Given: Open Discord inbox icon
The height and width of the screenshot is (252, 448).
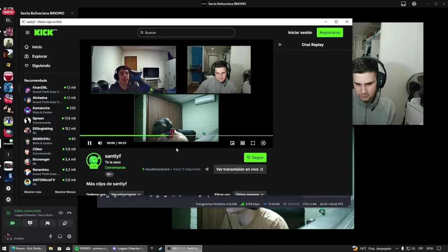Looking at the screenshot, I should point(404,4).
